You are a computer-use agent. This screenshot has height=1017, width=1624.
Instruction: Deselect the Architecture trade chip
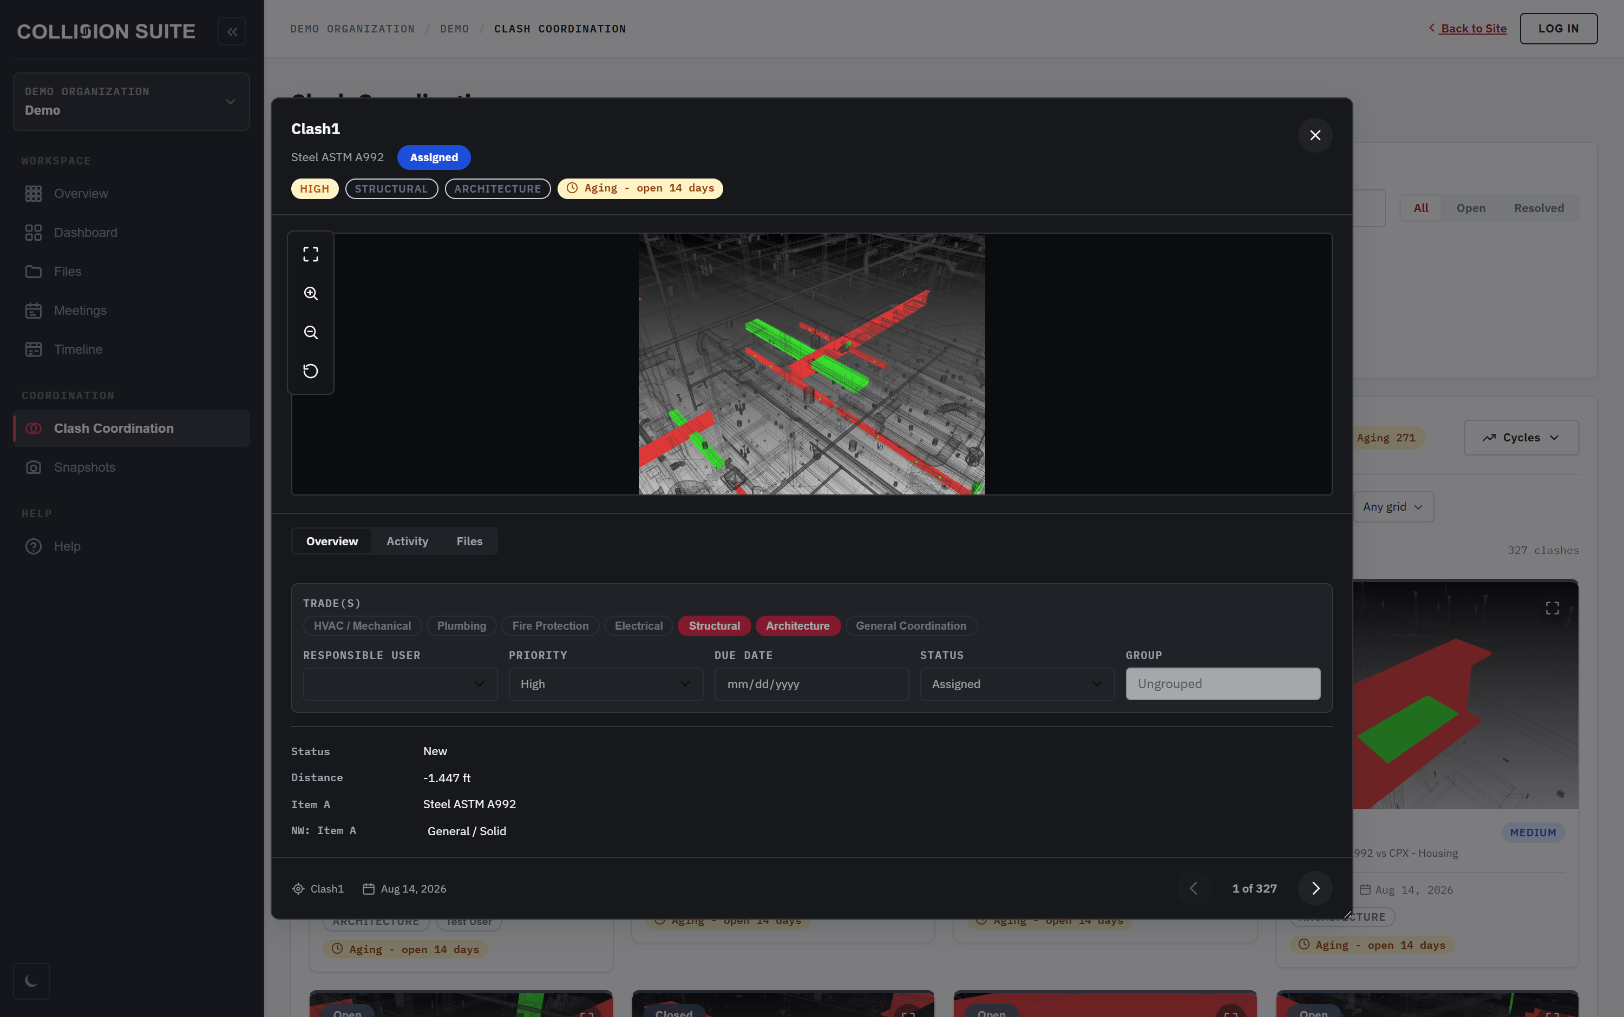pos(797,625)
